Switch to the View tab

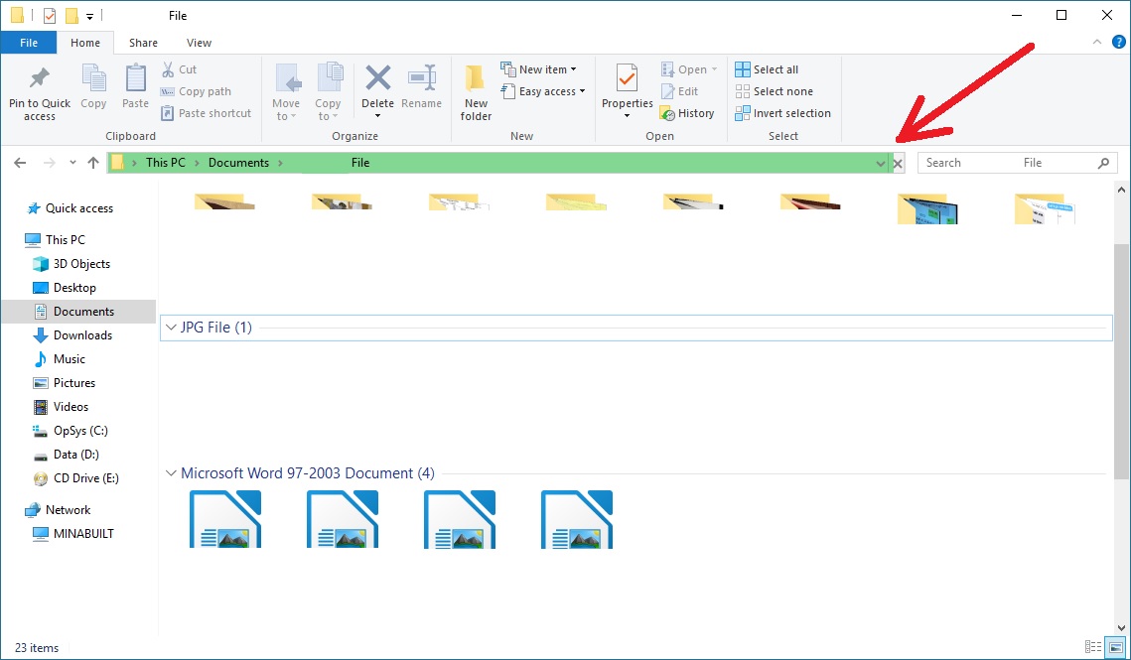click(199, 43)
